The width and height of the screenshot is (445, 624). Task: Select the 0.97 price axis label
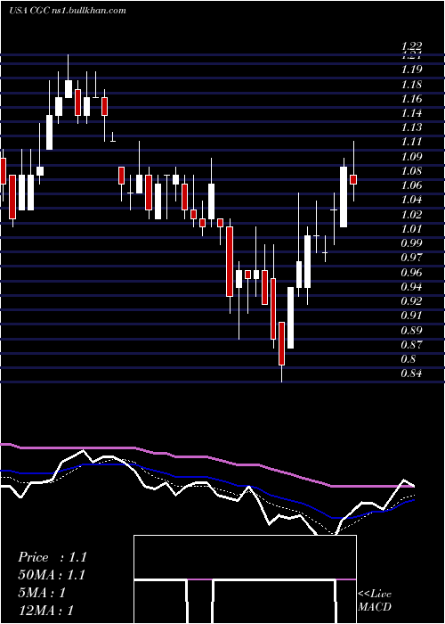411,258
